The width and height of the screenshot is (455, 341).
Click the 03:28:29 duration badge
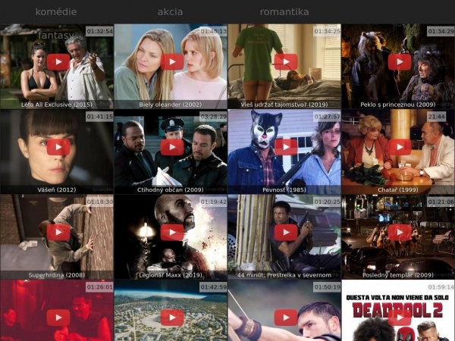tap(213, 117)
